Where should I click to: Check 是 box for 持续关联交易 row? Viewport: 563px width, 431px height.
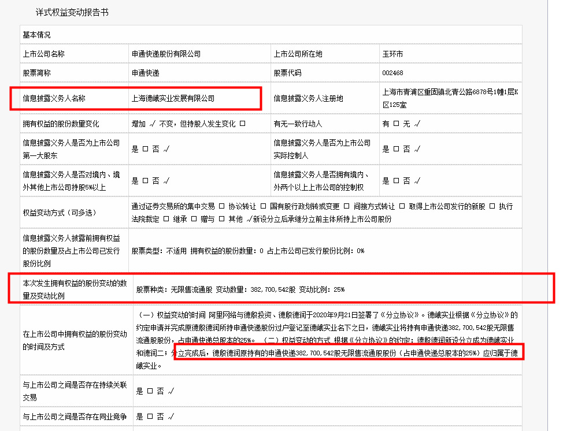[x=150, y=391]
